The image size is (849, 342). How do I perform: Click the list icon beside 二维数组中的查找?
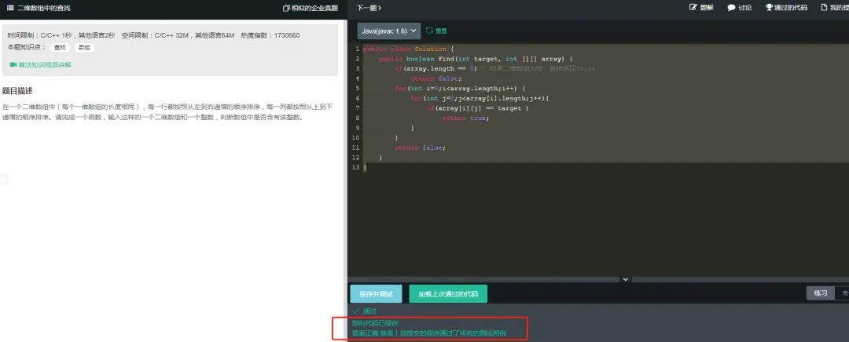point(9,8)
